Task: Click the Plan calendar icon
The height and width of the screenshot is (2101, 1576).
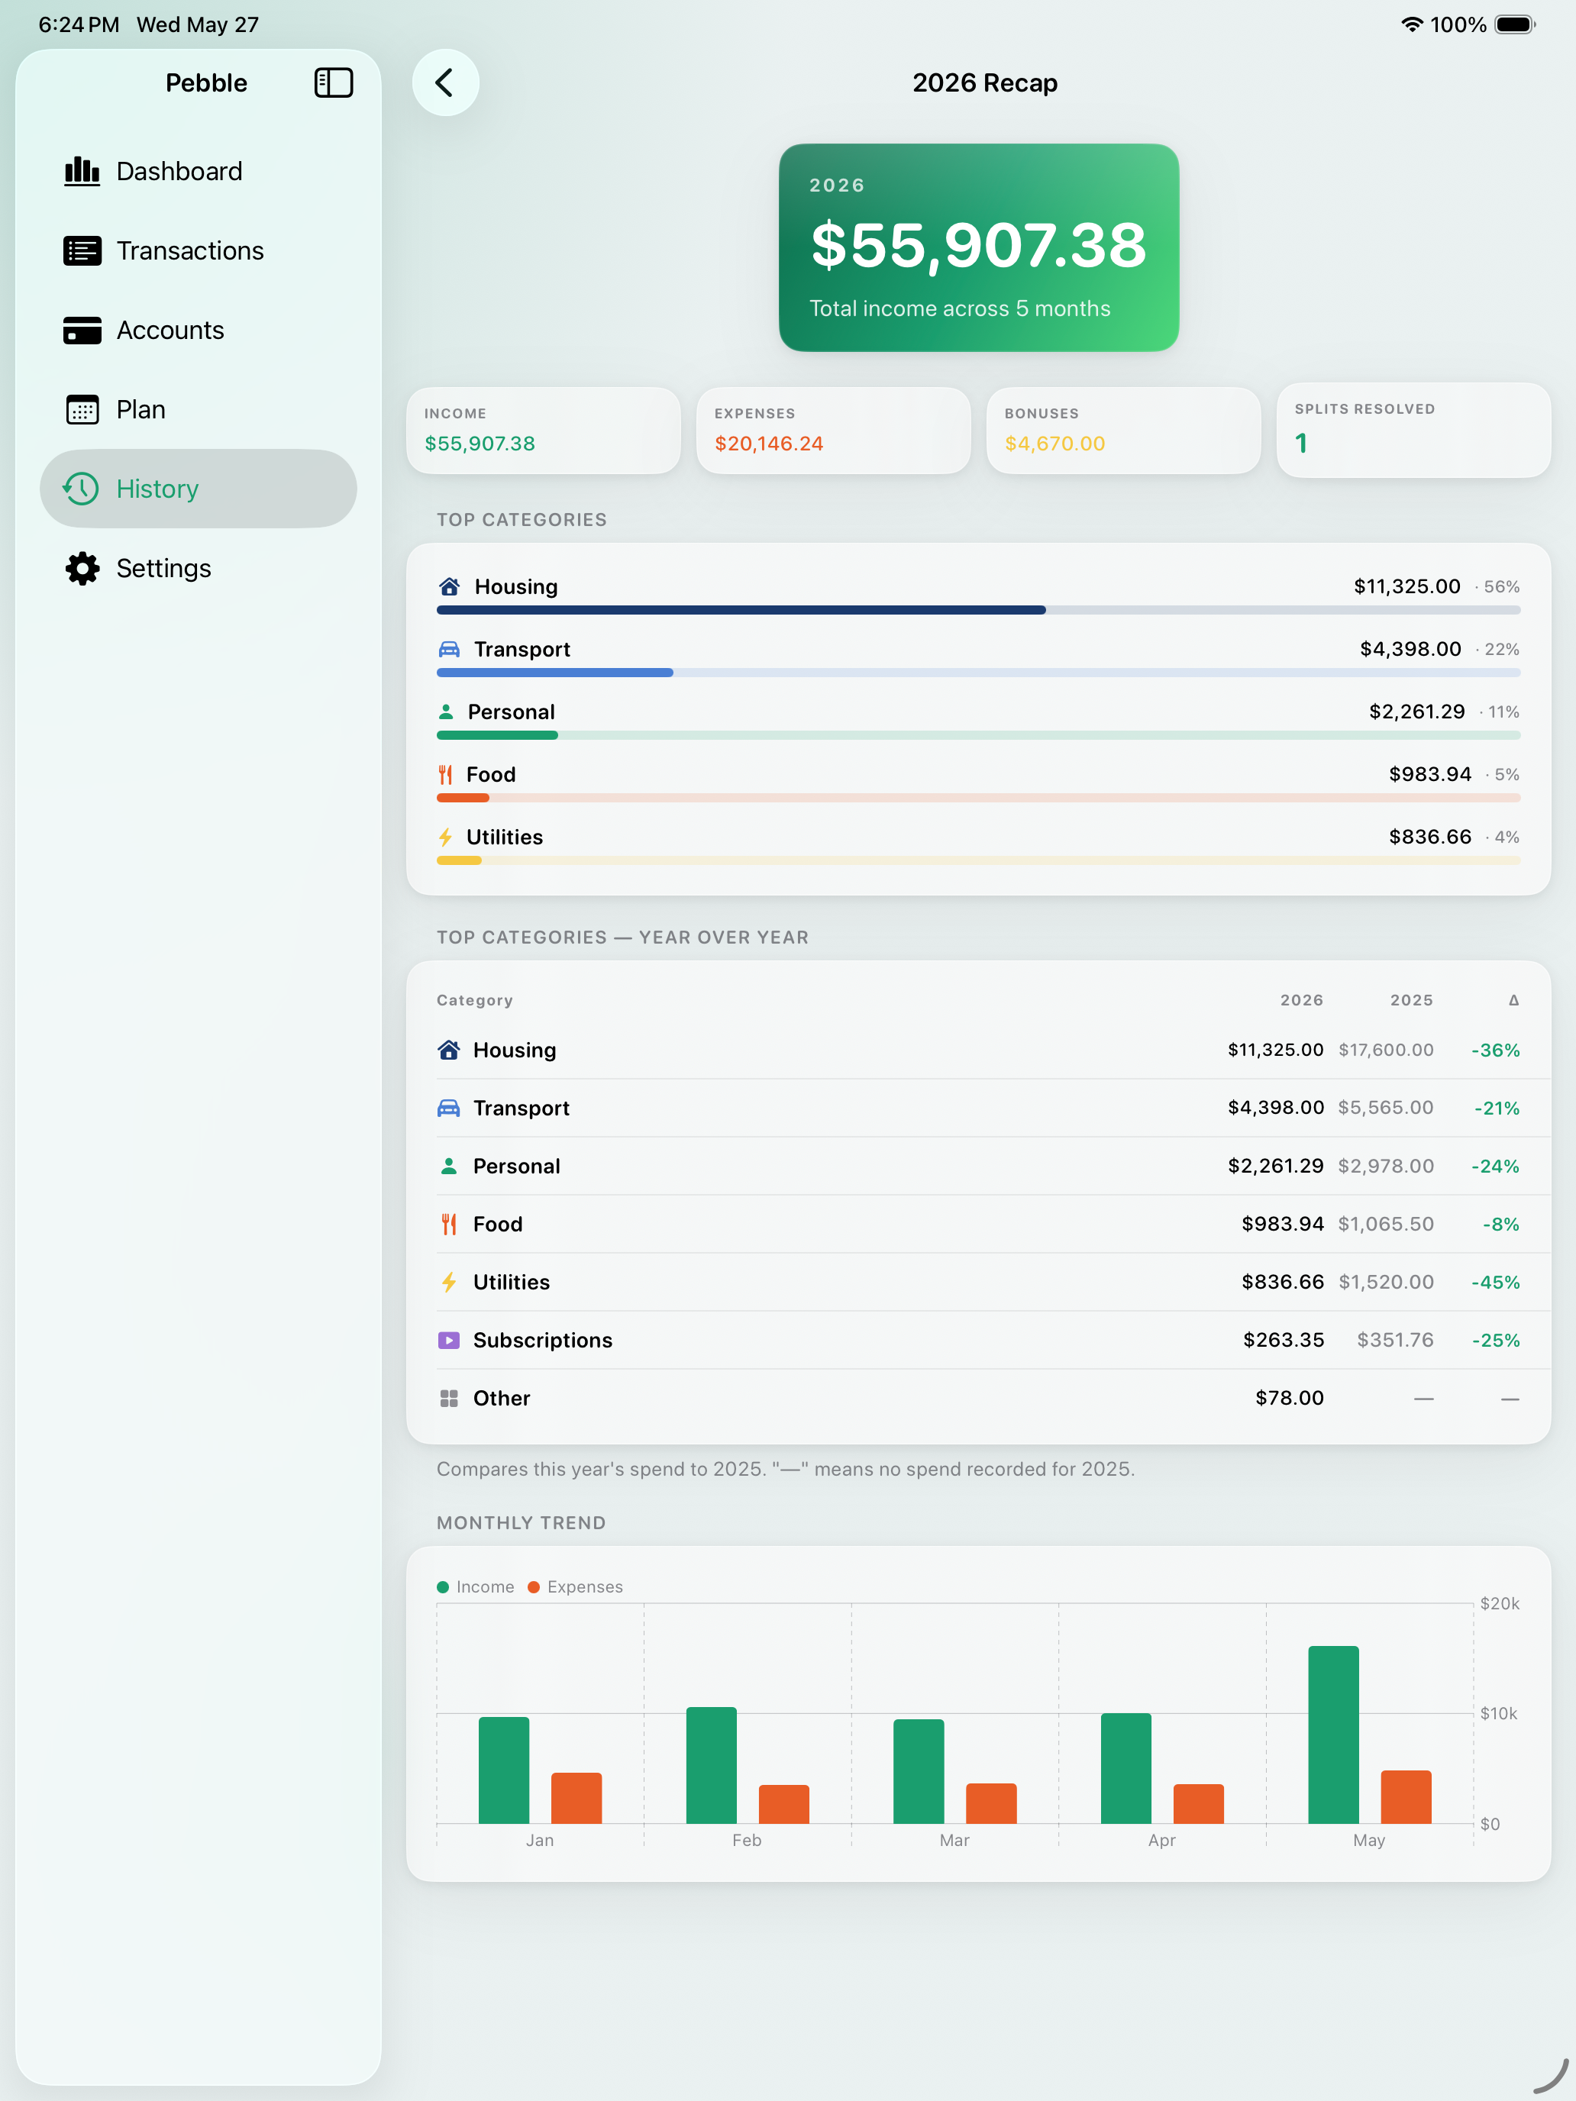Action: tap(82, 409)
